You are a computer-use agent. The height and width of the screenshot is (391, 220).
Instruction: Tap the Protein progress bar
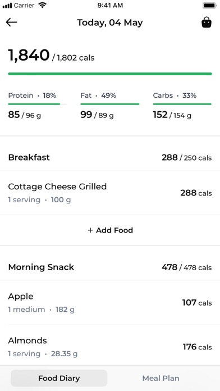(38, 104)
